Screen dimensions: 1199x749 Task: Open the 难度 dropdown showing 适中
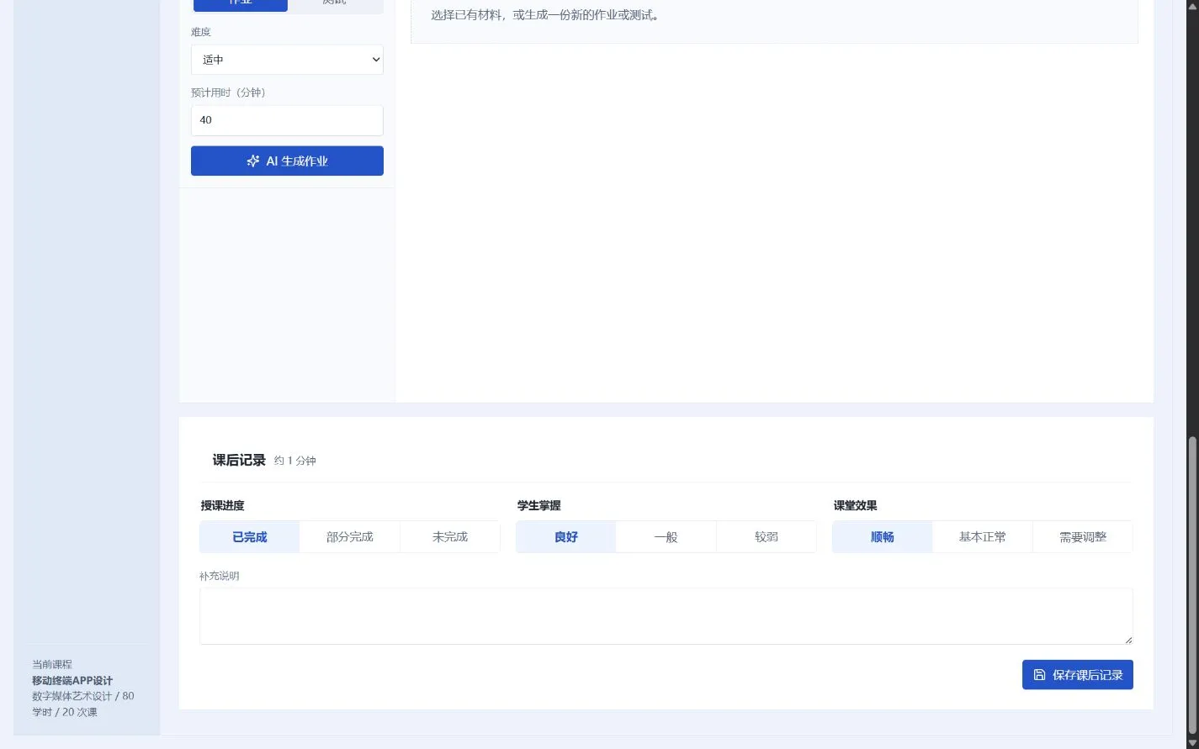287,60
